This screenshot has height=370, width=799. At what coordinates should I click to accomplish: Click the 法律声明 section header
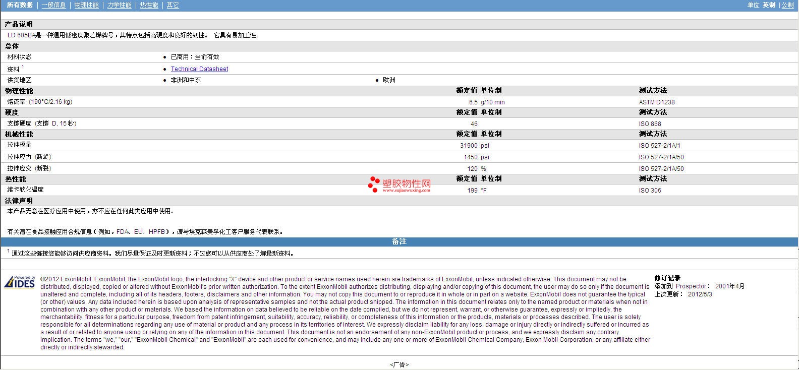coord(19,201)
